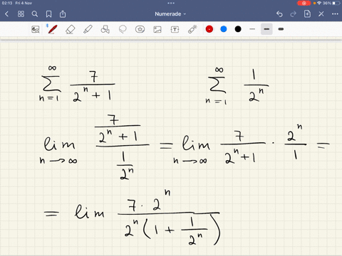
Task: Tap the 02:13 clock in status bar
Action: pyautogui.click(x=7, y=3)
